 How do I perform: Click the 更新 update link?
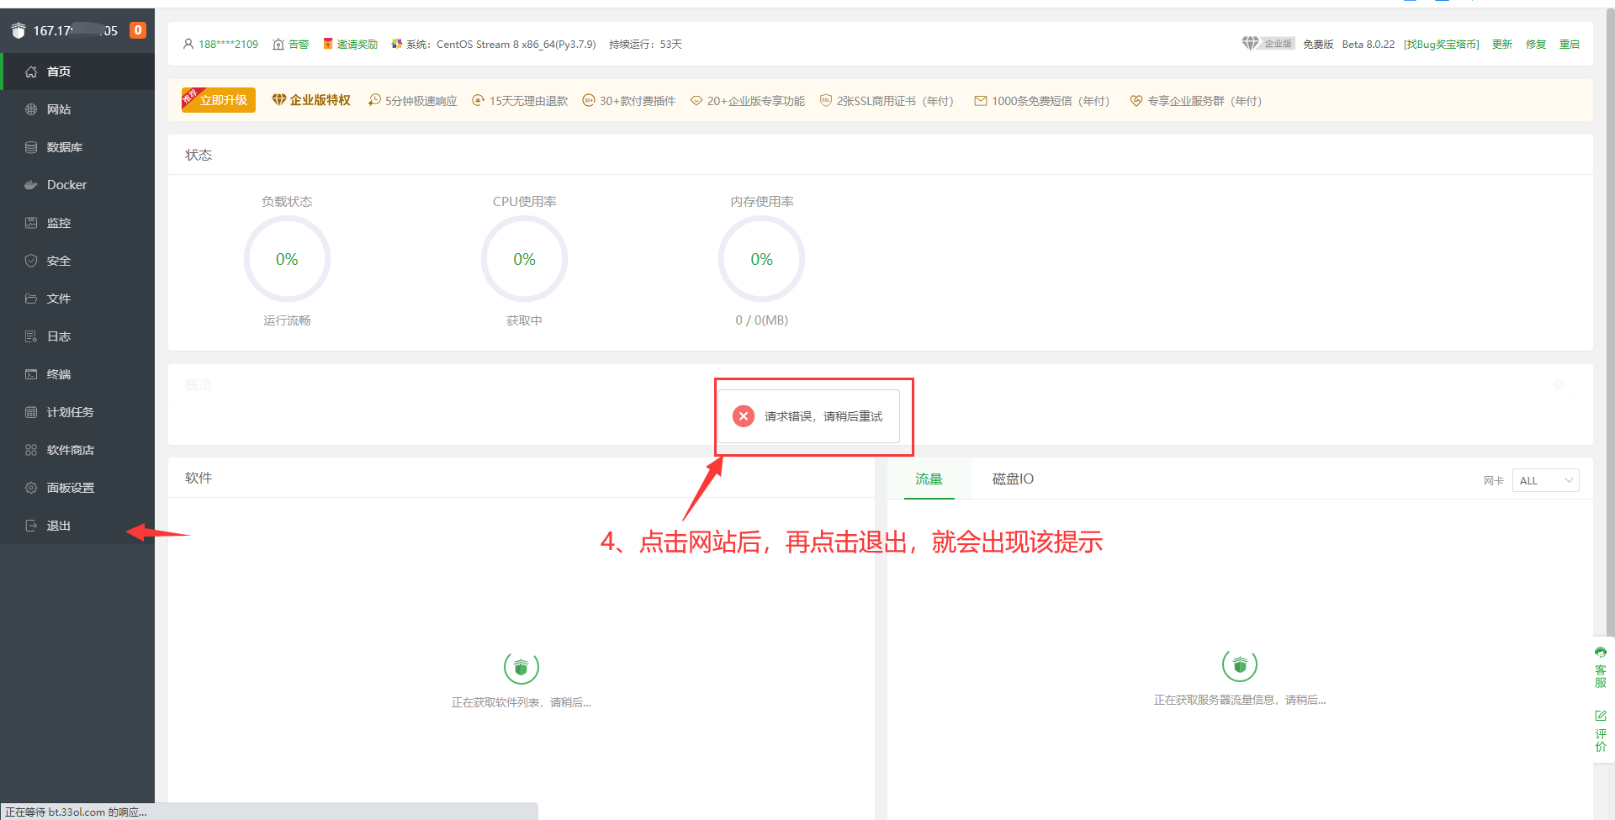pyautogui.click(x=1502, y=44)
